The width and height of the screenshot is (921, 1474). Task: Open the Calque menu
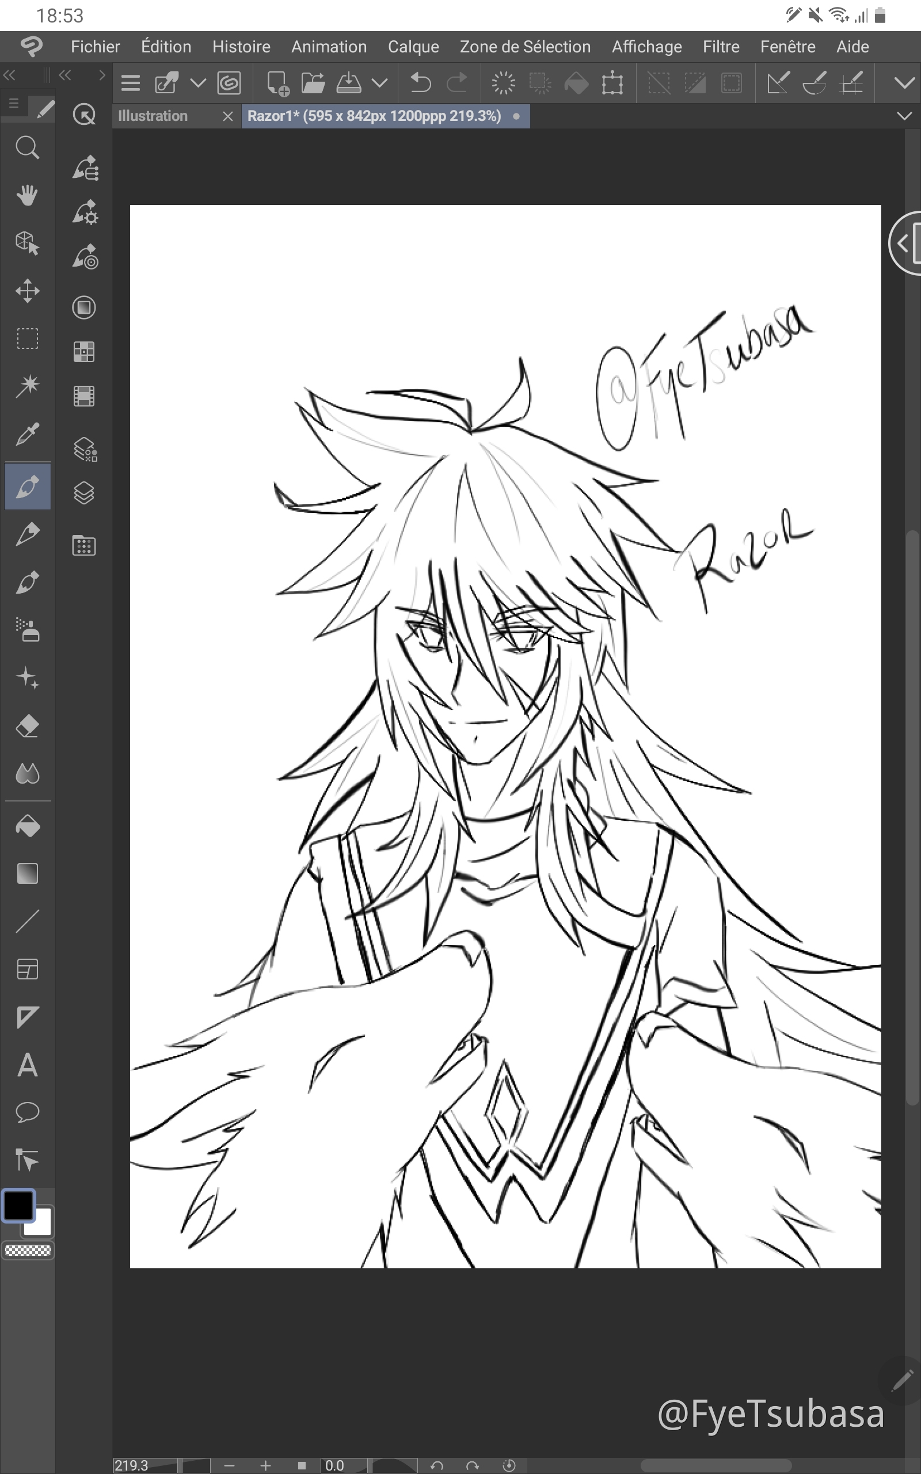pyautogui.click(x=413, y=46)
